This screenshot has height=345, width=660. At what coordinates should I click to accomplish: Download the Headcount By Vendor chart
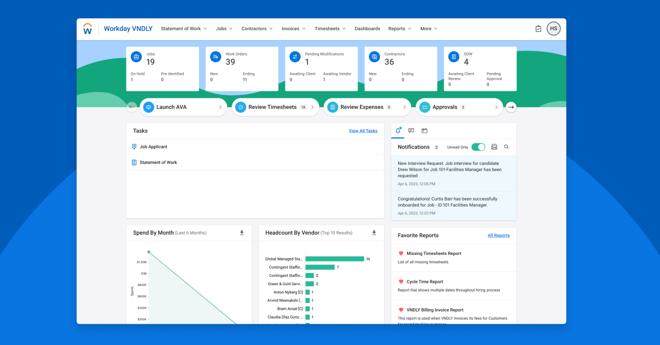pyautogui.click(x=374, y=233)
